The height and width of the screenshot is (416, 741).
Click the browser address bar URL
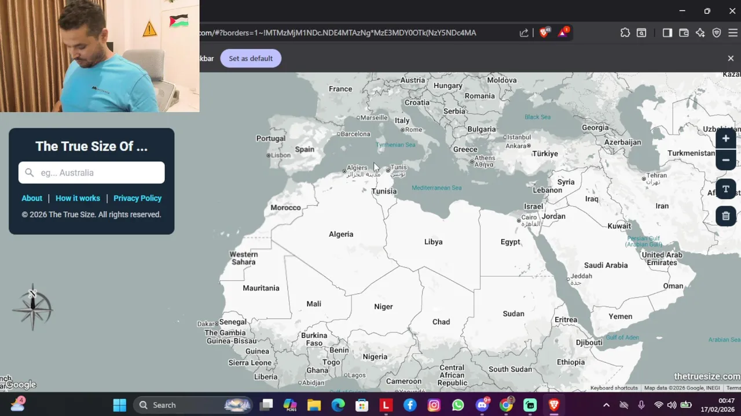pos(338,33)
